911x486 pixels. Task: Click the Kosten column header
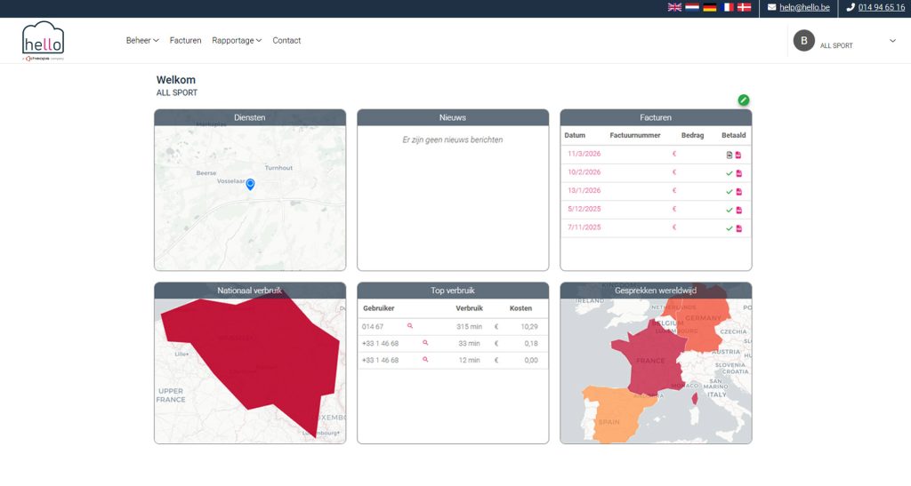click(520, 308)
